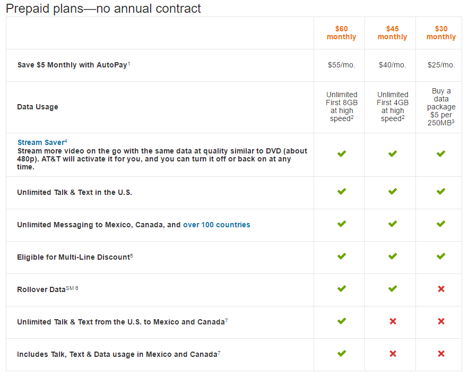Click the $25/mo. AutoPay price
Viewport: 469px width, 376px height.
tap(441, 65)
